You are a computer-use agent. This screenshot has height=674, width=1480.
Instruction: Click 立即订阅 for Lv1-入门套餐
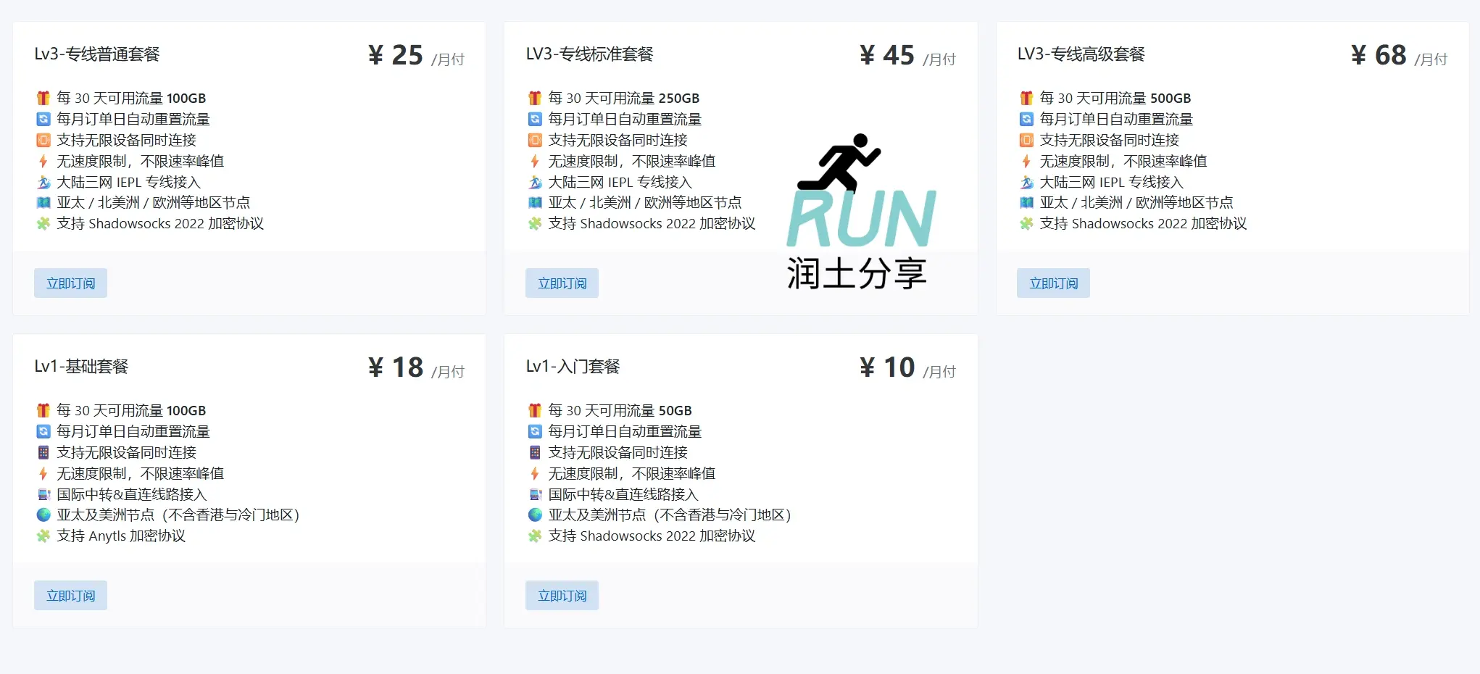point(561,595)
